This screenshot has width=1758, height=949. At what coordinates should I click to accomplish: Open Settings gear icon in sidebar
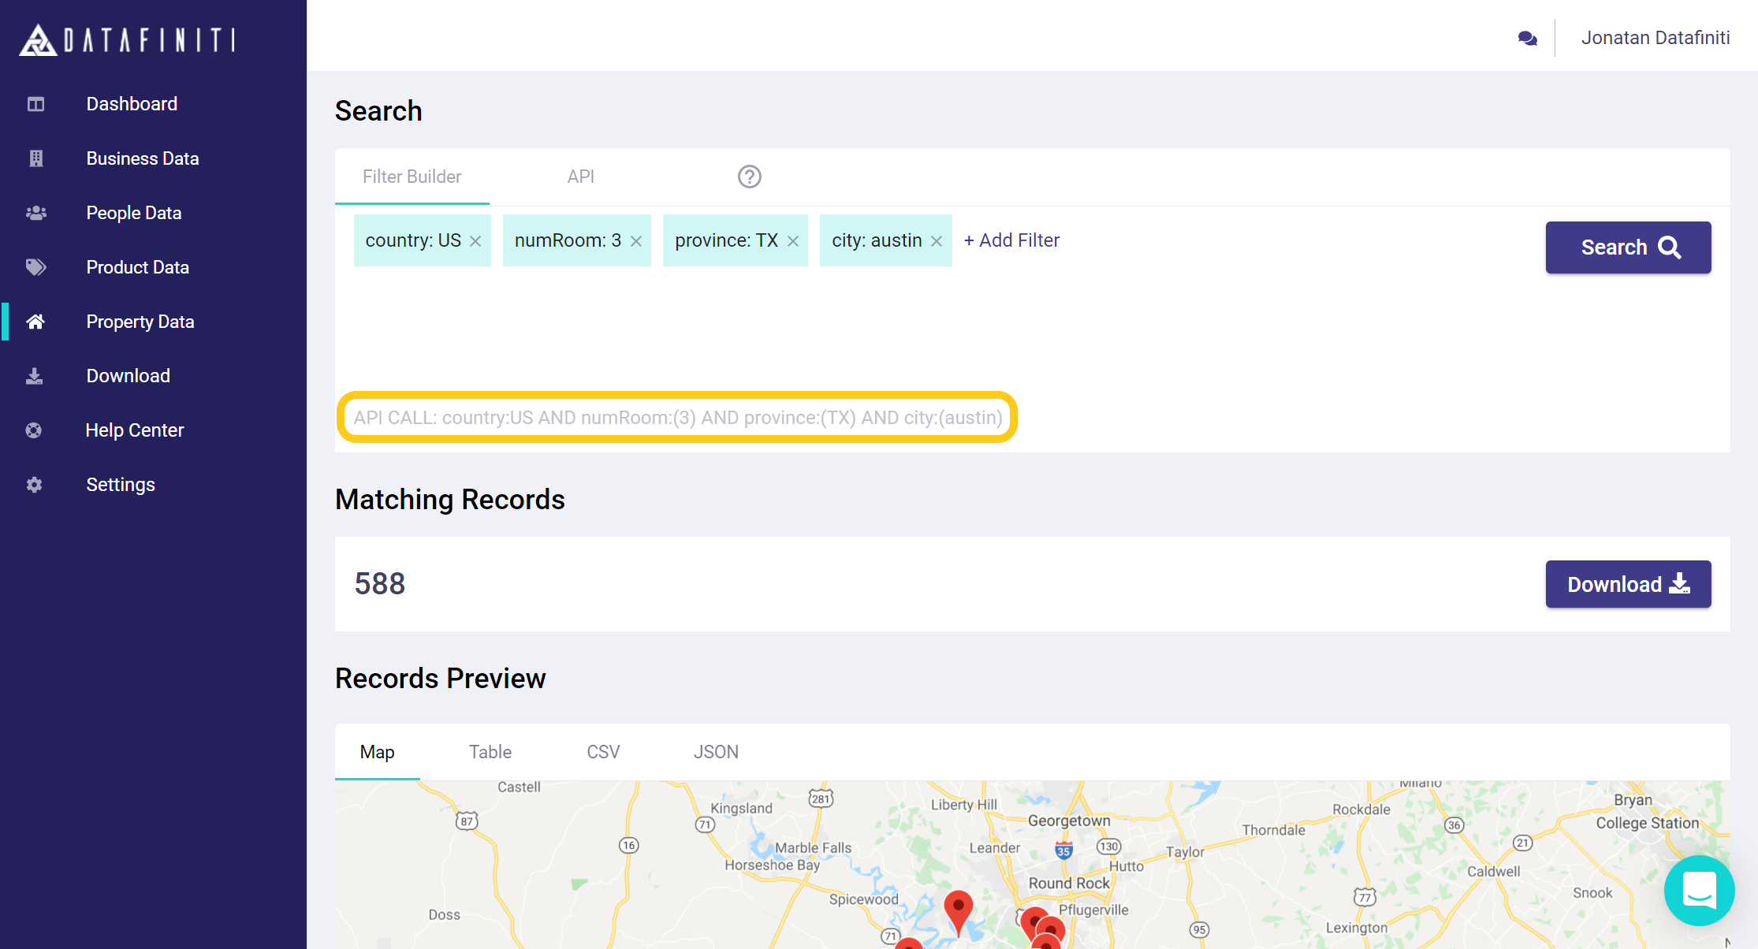(x=34, y=485)
